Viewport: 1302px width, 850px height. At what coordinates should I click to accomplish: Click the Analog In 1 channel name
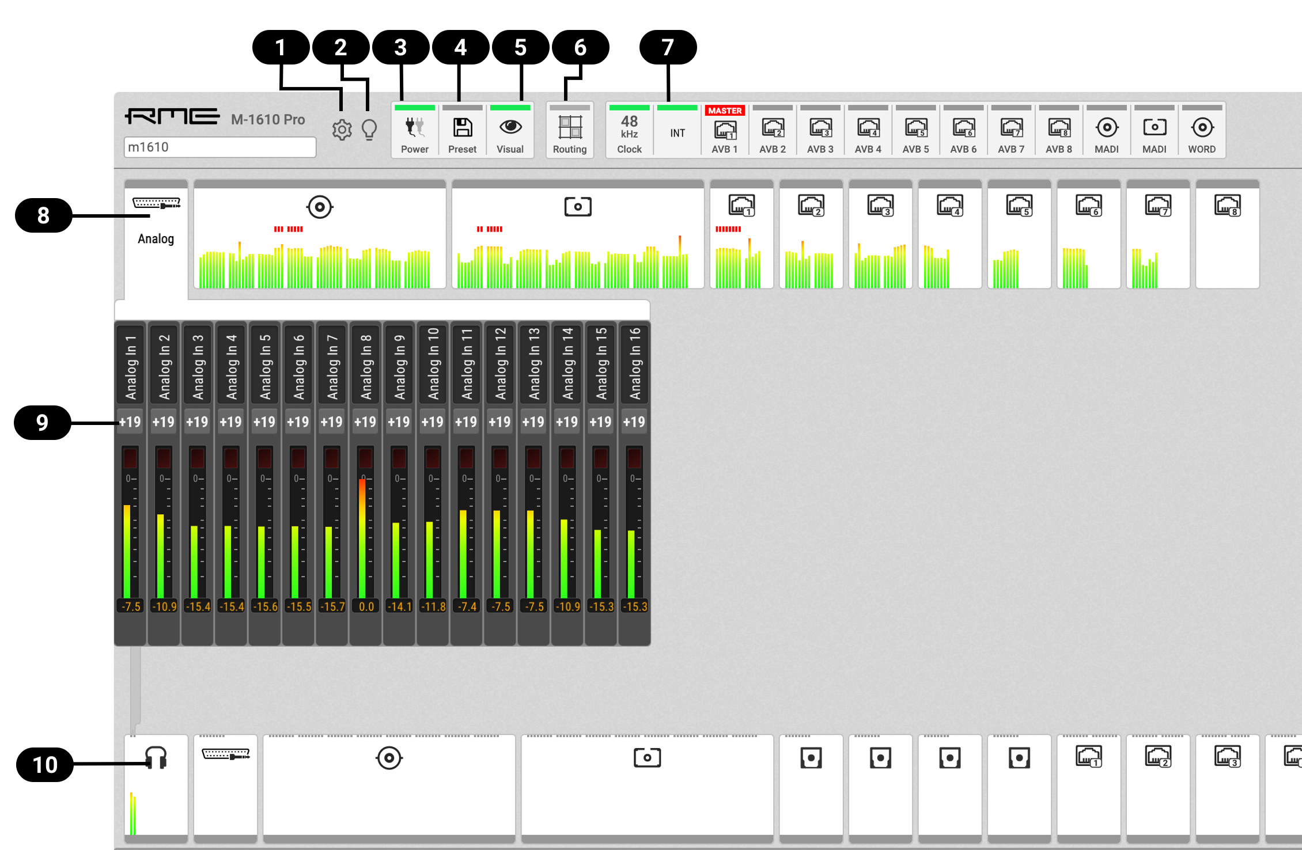[x=131, y=364]
